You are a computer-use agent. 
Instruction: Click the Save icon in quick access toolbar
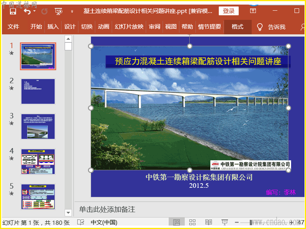(x=13, y=11)
